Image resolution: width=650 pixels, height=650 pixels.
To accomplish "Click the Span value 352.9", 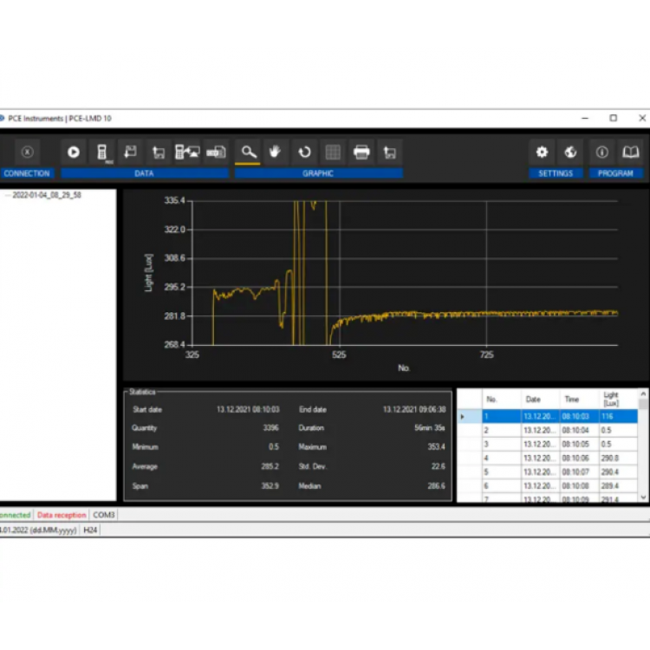I will click(x=270, y=486).
